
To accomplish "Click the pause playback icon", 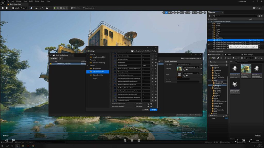I will 132,141.
